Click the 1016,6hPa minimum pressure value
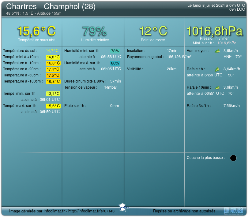The image size is (248, 217). 227,43
